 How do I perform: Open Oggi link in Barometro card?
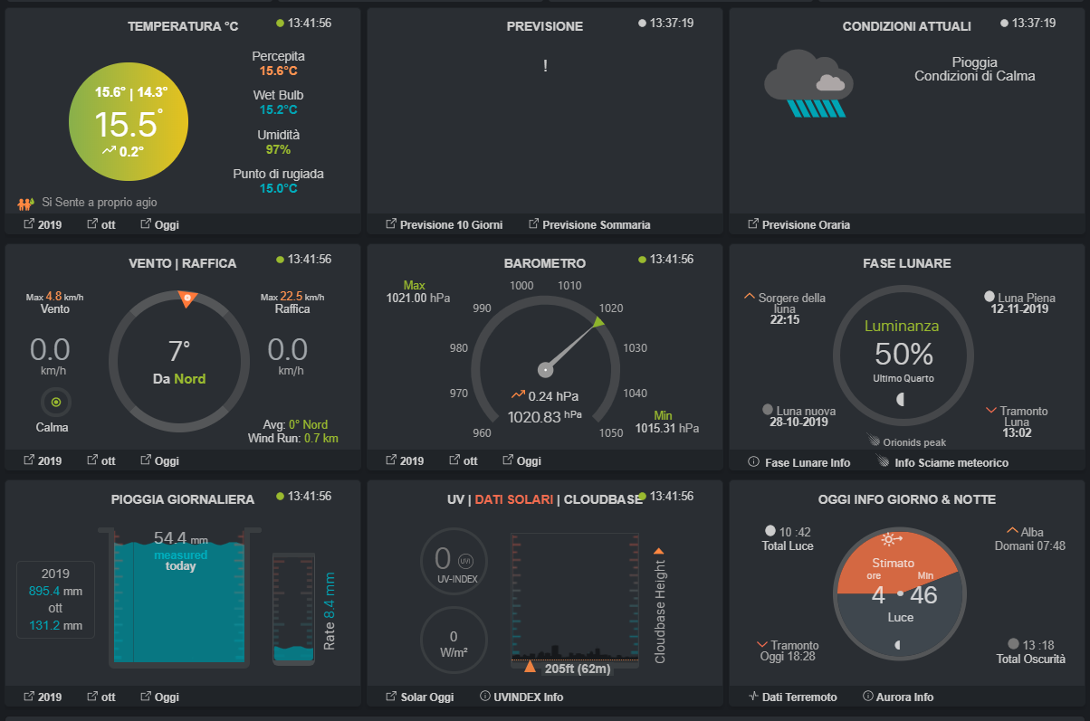522,460
